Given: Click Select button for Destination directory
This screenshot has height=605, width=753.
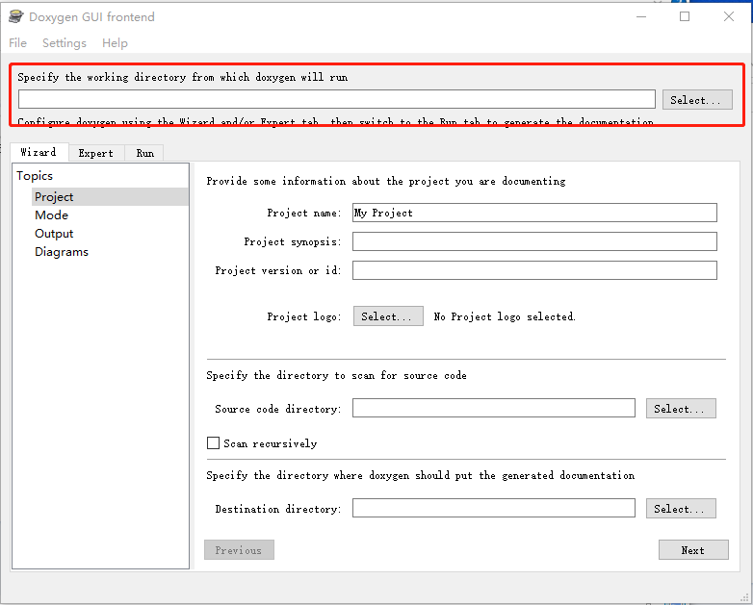Looking at the screenshot, I should [681, 508].
